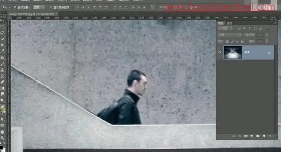Click the distribute bottom edges icon
This screenshot has width=281, height=152.
coord(126,7)
